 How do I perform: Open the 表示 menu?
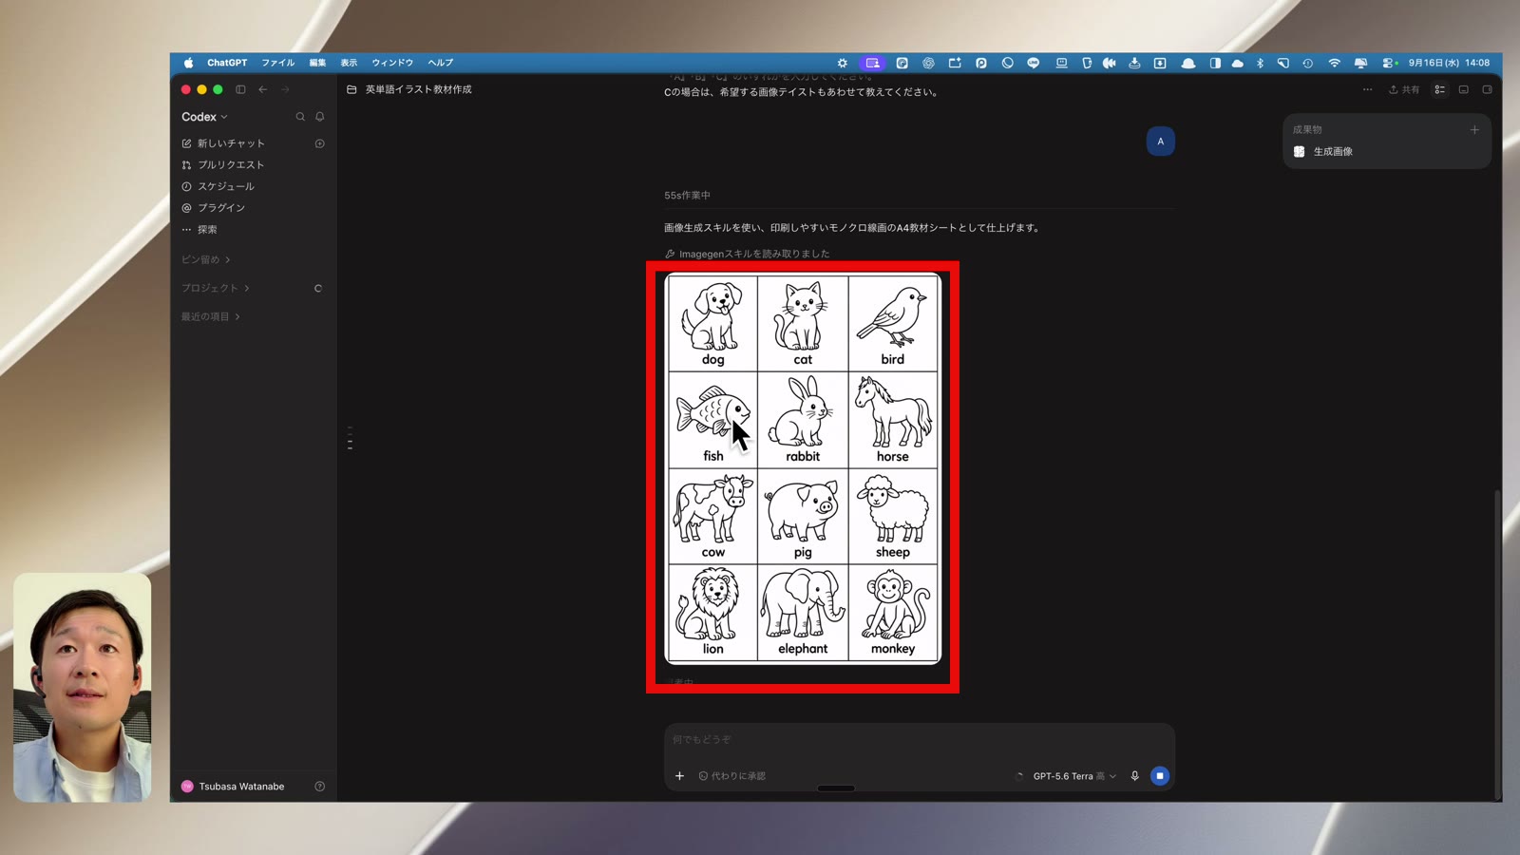tap(349, 63)
